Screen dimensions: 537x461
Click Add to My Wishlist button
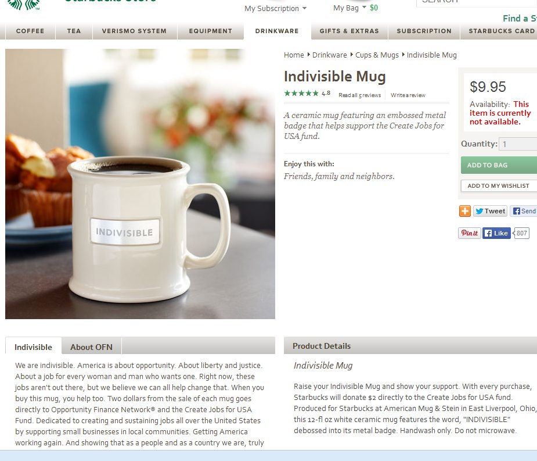(x=499, y=185)
